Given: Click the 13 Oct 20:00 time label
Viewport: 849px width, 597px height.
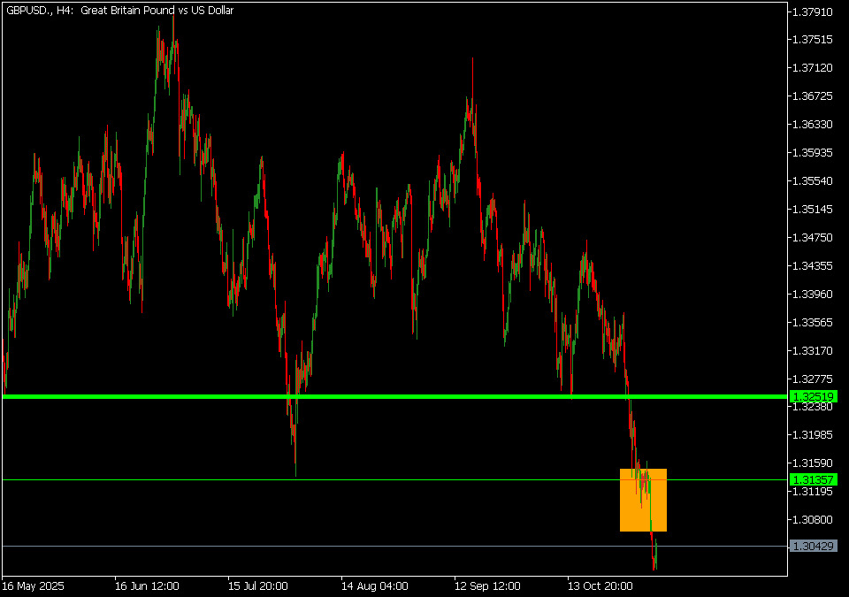Looking at the screenshot, I should [600, 586].
